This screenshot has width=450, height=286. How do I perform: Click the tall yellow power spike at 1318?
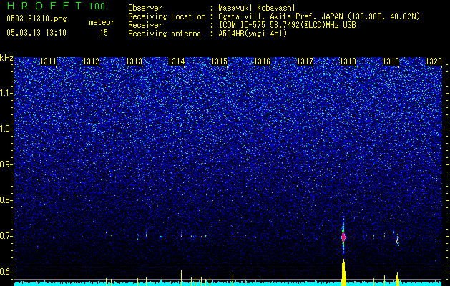click(x=343, y=270)
